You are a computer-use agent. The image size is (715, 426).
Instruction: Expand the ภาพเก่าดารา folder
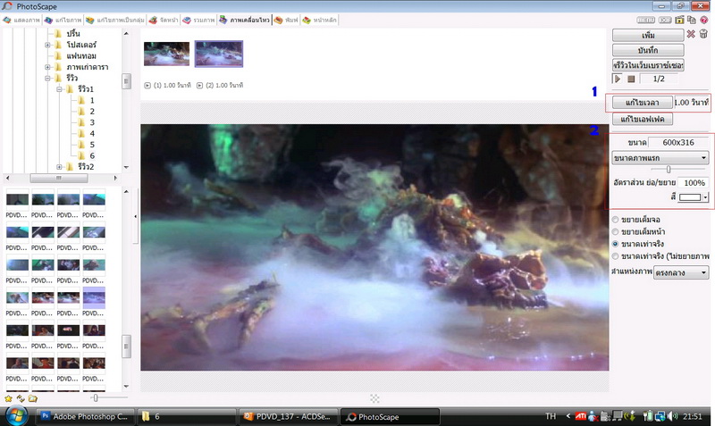pyautogui.click(x=47, y=68)
